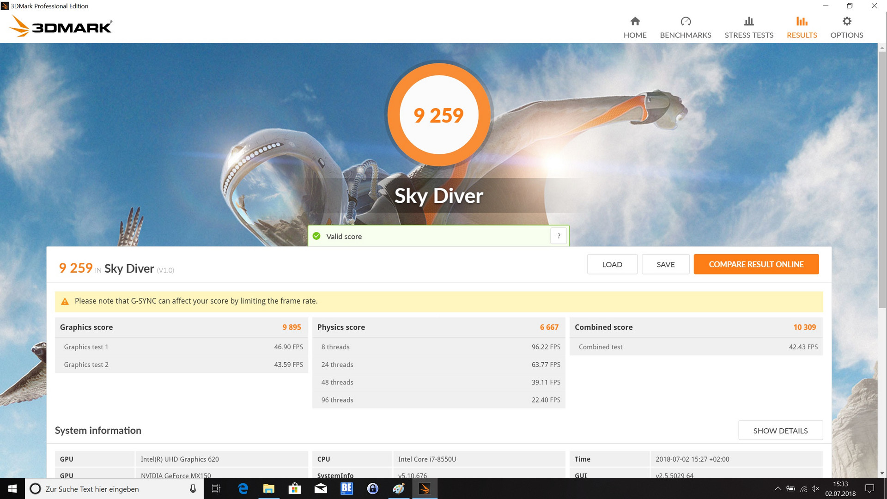
Task: Click the microphone icon in search bar
Action: 193,488
